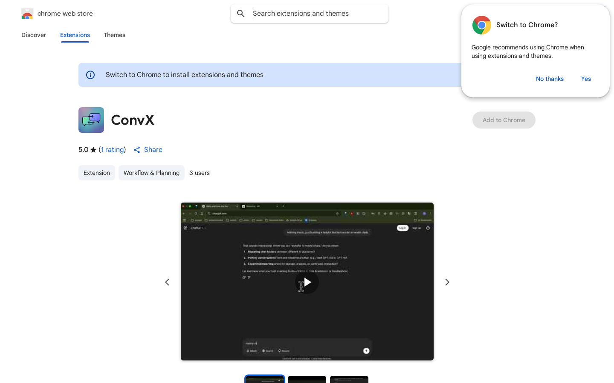Viewport: 614px width, 383px height.
Task: Click the 'Switch to Chrome to install' banner text
Action: point(185,75)
